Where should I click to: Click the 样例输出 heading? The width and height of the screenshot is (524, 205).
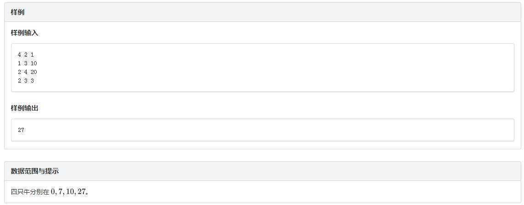tap(24, 108)
